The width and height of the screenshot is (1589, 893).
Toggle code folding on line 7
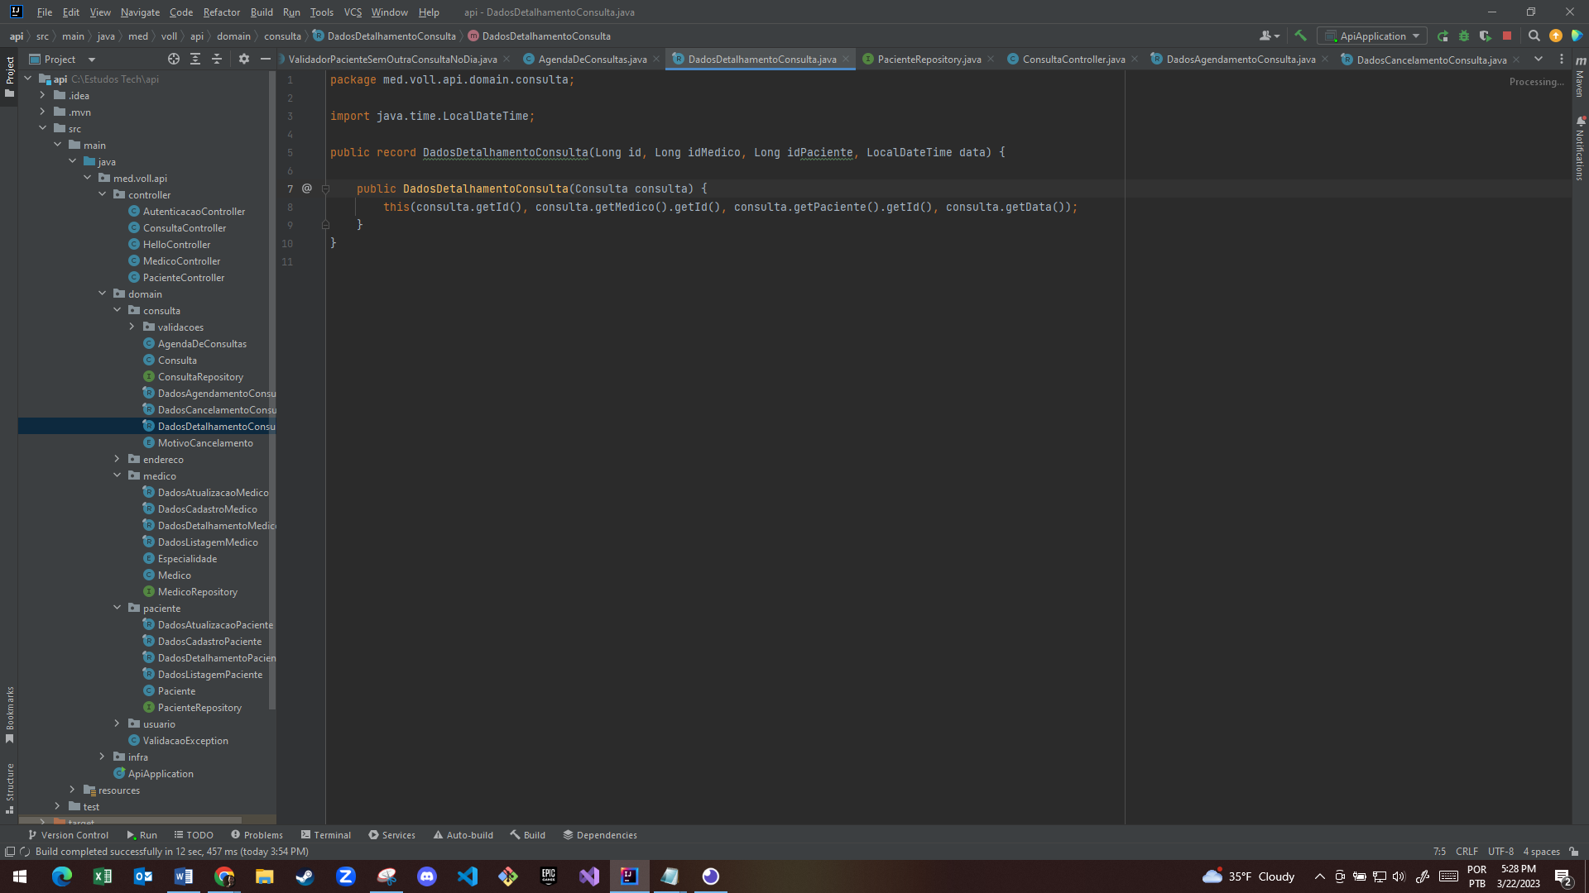click(325, 189)
